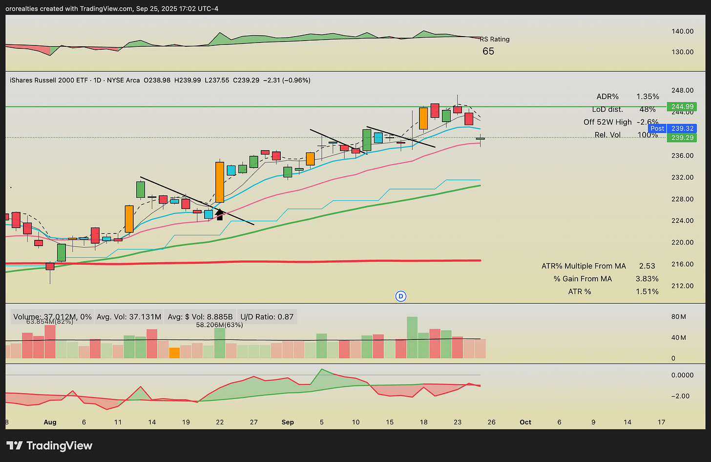711x462 pixels.
Task: Click the U/D Ratio: 0.87 label
Action: tap(267, 316)
